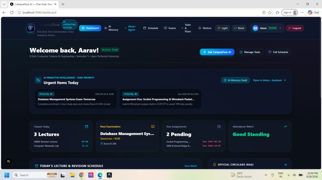The width and height of the screenshot is (322, 180).
Task: Open the weather widget in taskbar
Action: [241, 175]
